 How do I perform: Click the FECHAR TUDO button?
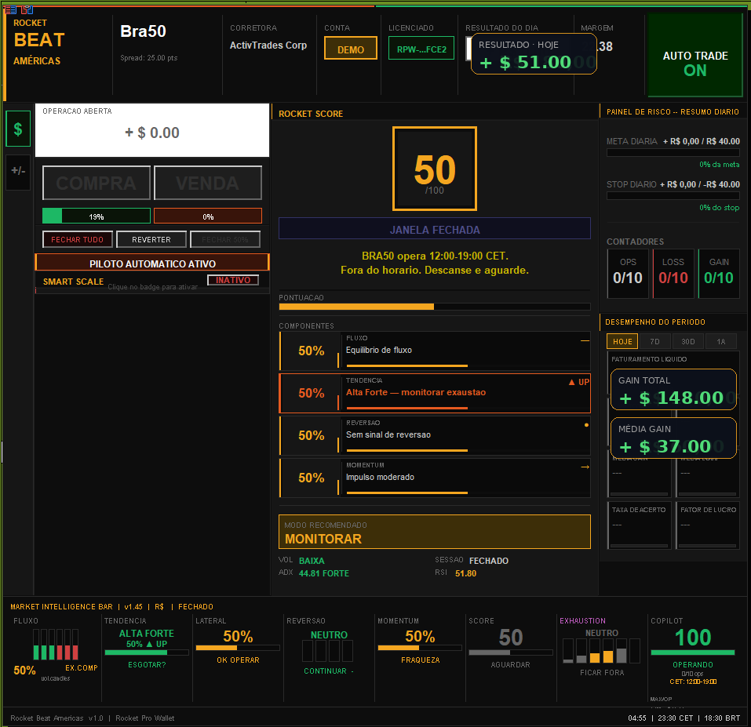78,239
